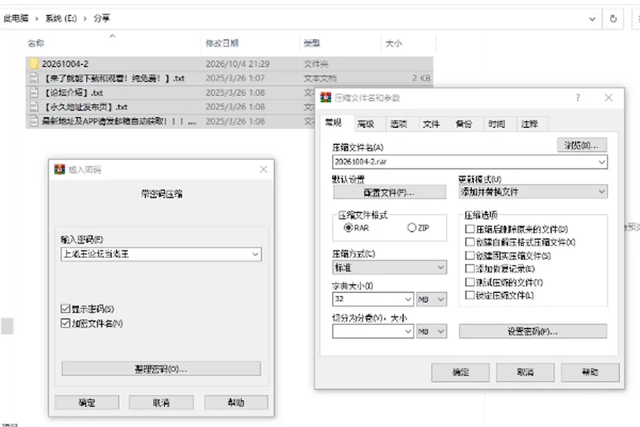This screenshot has height=427, width=640.
Task: Switch to the 高级 tab
Action: tap(366, 124)
